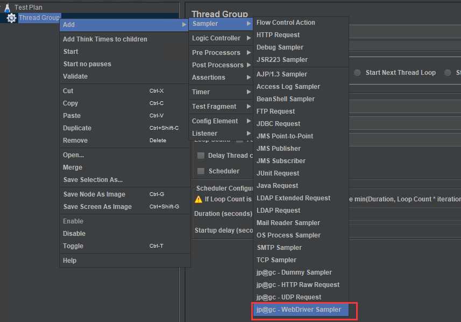Image resolution: width=461 pixels, height=322 pixels.
Task: Click Save Selection As...
Action: [x=124, y=179]
